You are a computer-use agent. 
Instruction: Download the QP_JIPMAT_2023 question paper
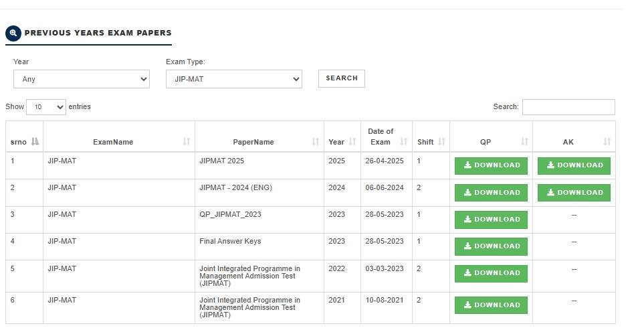pos(491,220)
